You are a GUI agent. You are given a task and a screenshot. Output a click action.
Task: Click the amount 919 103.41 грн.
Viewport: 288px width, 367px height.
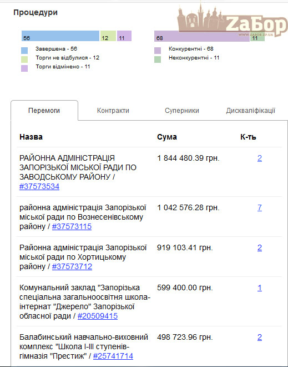(x=185, y=248)
